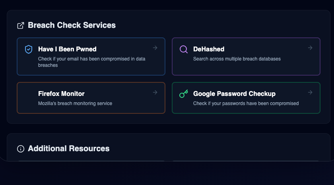Screen dimensions: 334x185
Task: Open the DeHashed title link
Action: click(x=209, y=49)
